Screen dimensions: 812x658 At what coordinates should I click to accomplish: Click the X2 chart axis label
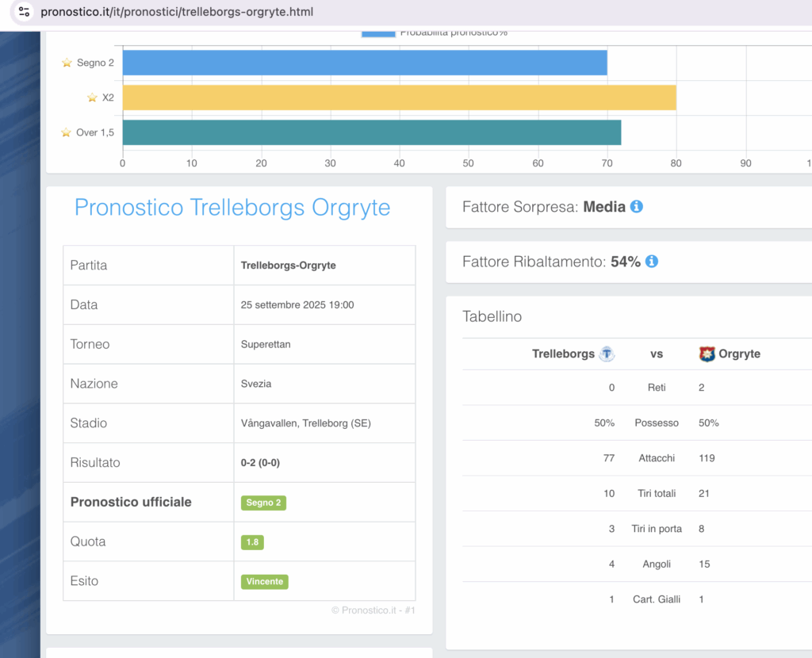coord(108,98)
